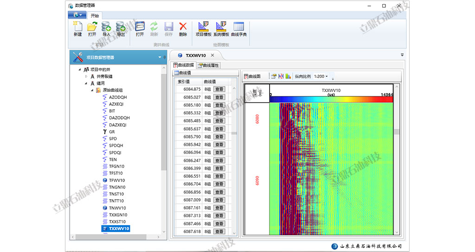Open 系统模板 system template
The height and width of the screenshot is (252, 475).
click(221, 29)
